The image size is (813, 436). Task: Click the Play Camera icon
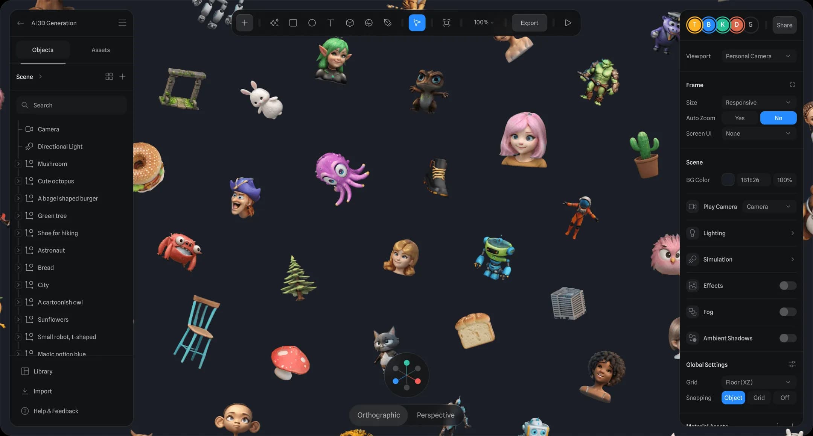[693, 207]
